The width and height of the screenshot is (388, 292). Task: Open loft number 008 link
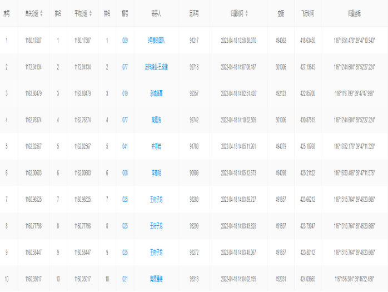click(x=125, y=173)
